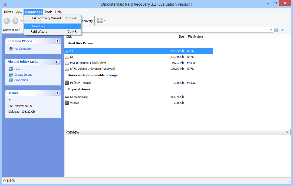Open the Drives menu

click(8, 12)
